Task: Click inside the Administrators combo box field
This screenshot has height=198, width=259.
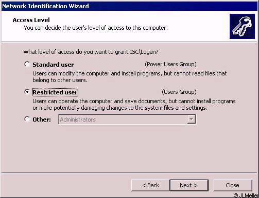Action: pyautogui.click(x=127, y=120)
